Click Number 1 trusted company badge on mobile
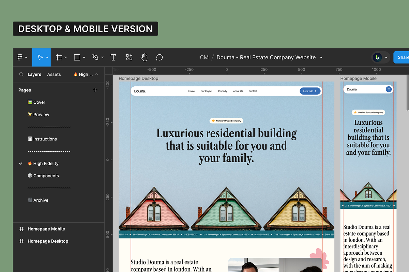The height and width of the screenshot is (272, 409). (x=368, y=113)
